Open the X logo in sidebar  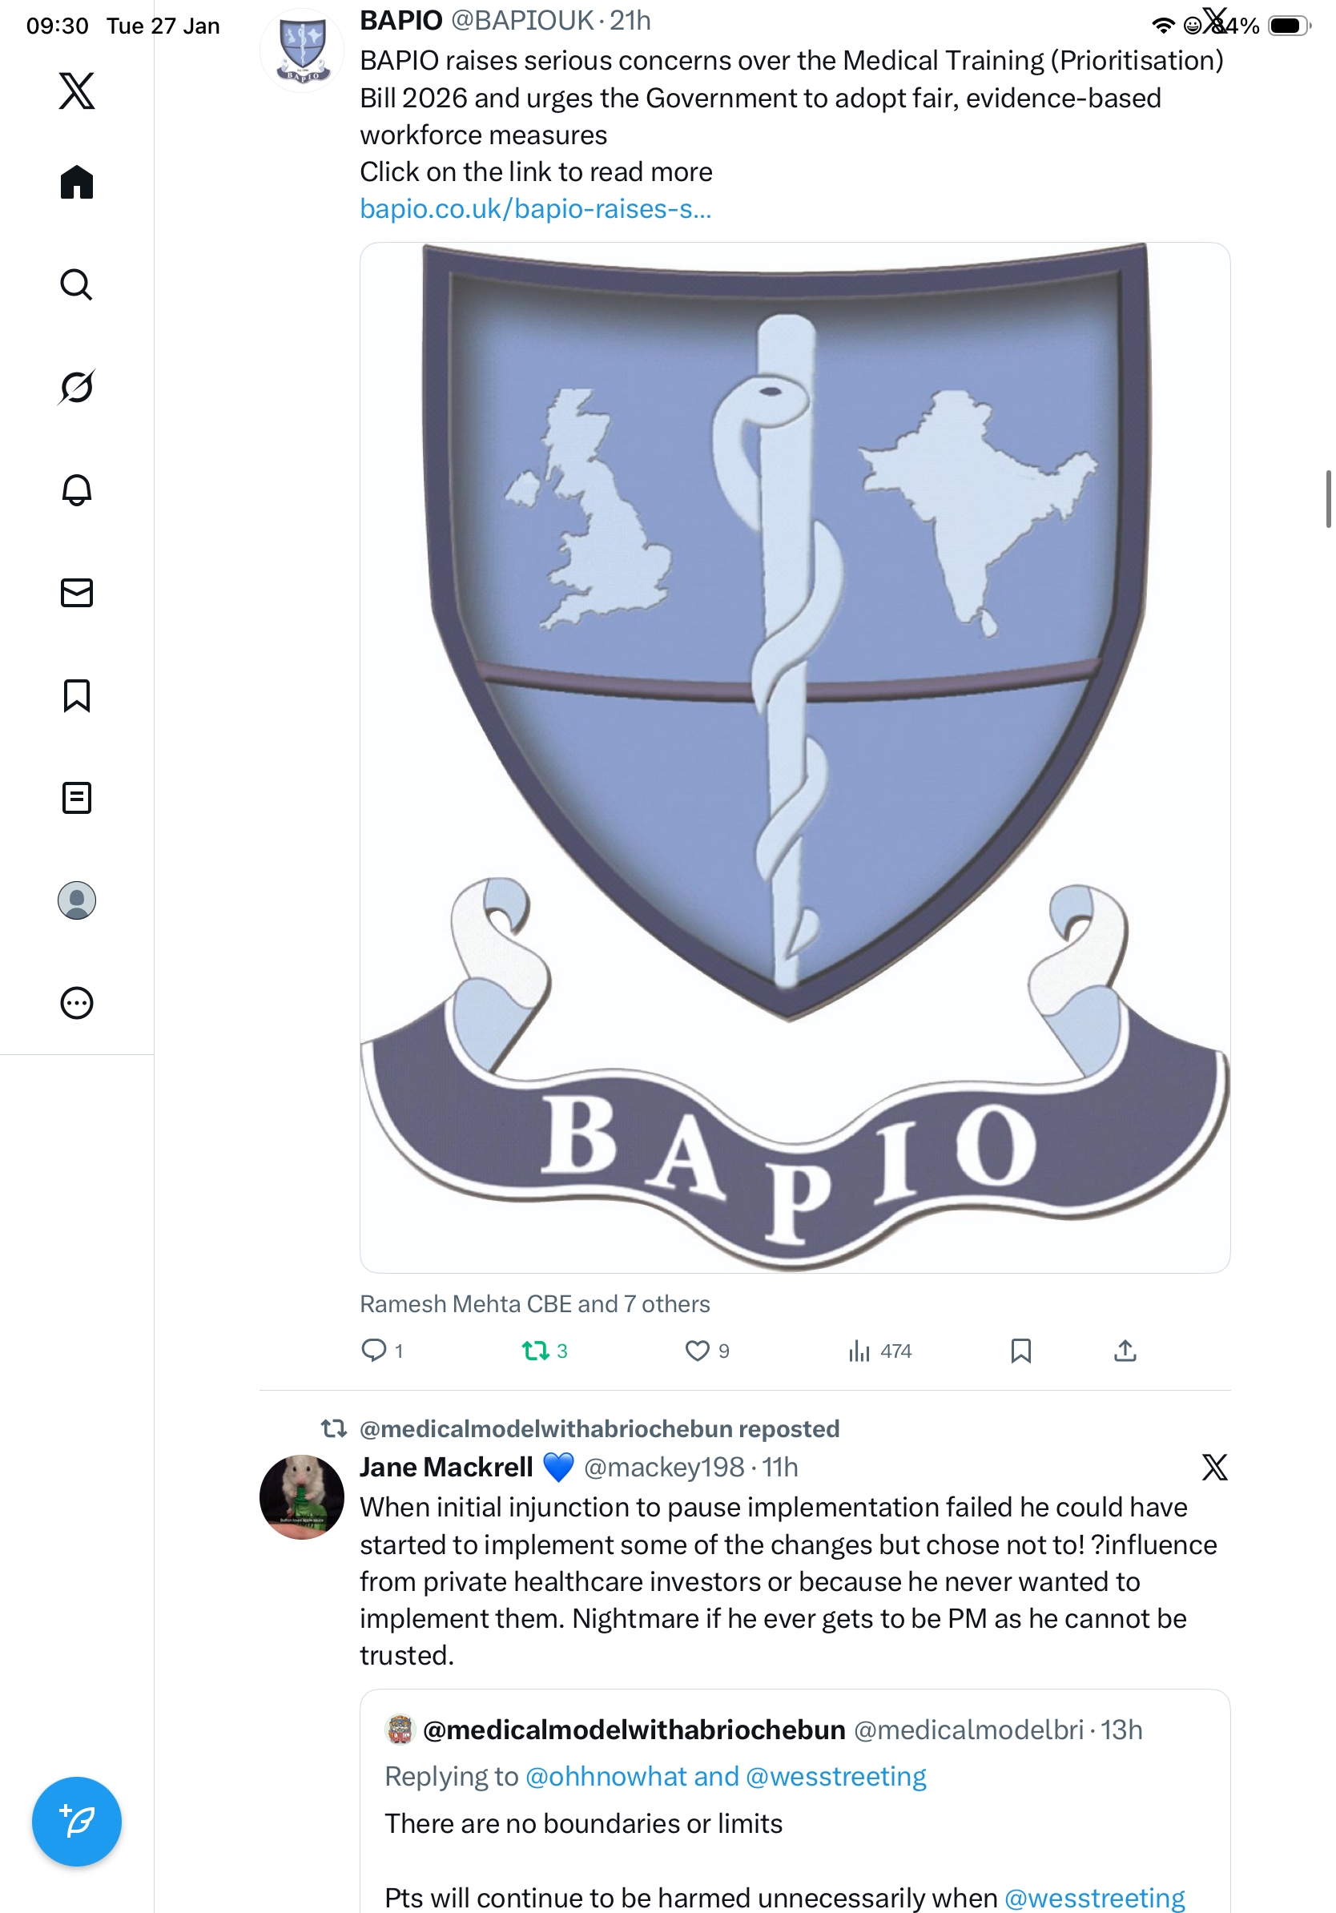(x=77, y=91)
